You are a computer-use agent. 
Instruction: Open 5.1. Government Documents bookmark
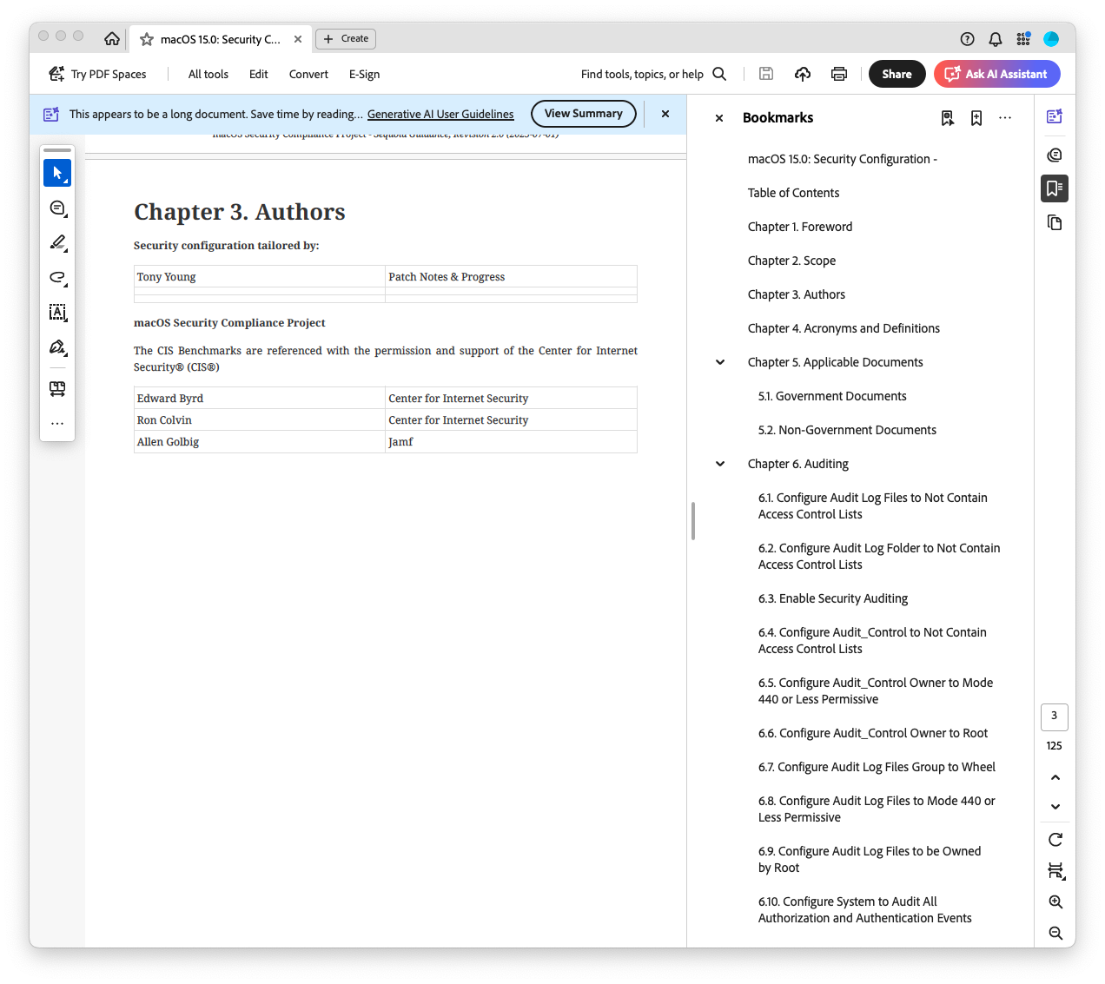[x=832, y=396]
